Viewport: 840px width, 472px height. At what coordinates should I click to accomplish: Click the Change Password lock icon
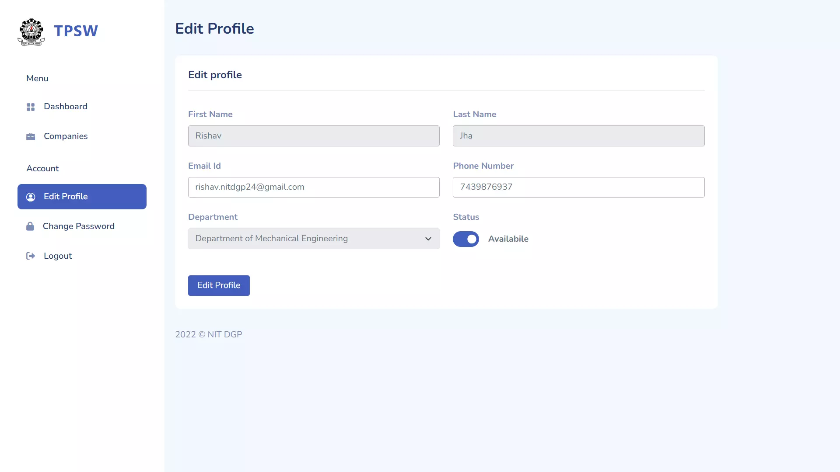point(30,226)
